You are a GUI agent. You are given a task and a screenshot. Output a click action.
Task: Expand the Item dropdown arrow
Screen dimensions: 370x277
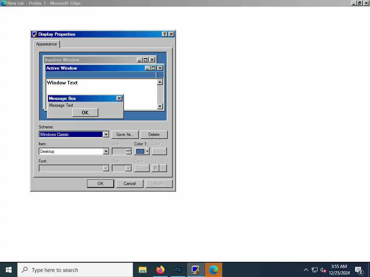click(x=106, y=151)
